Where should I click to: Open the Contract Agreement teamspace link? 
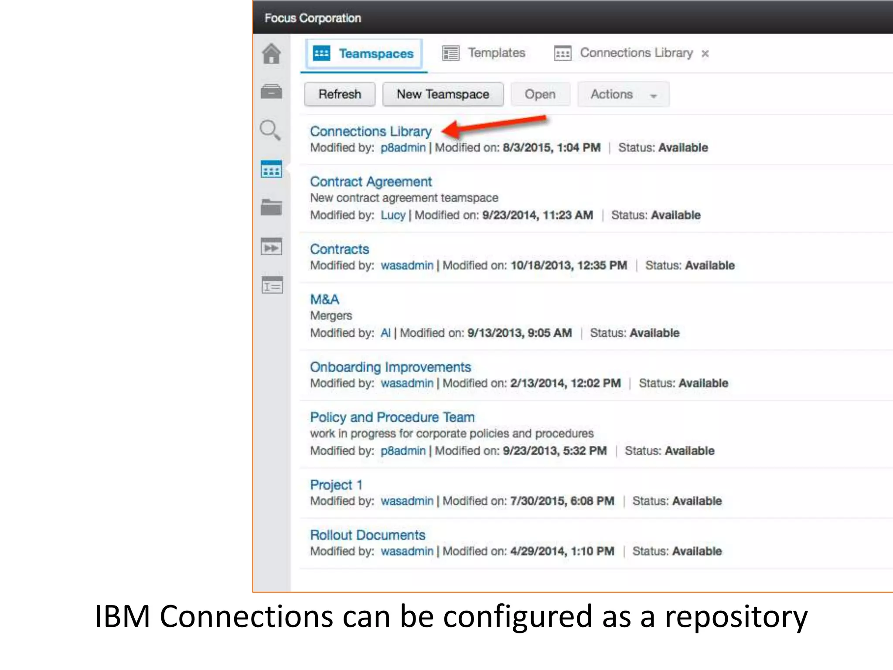371,181
